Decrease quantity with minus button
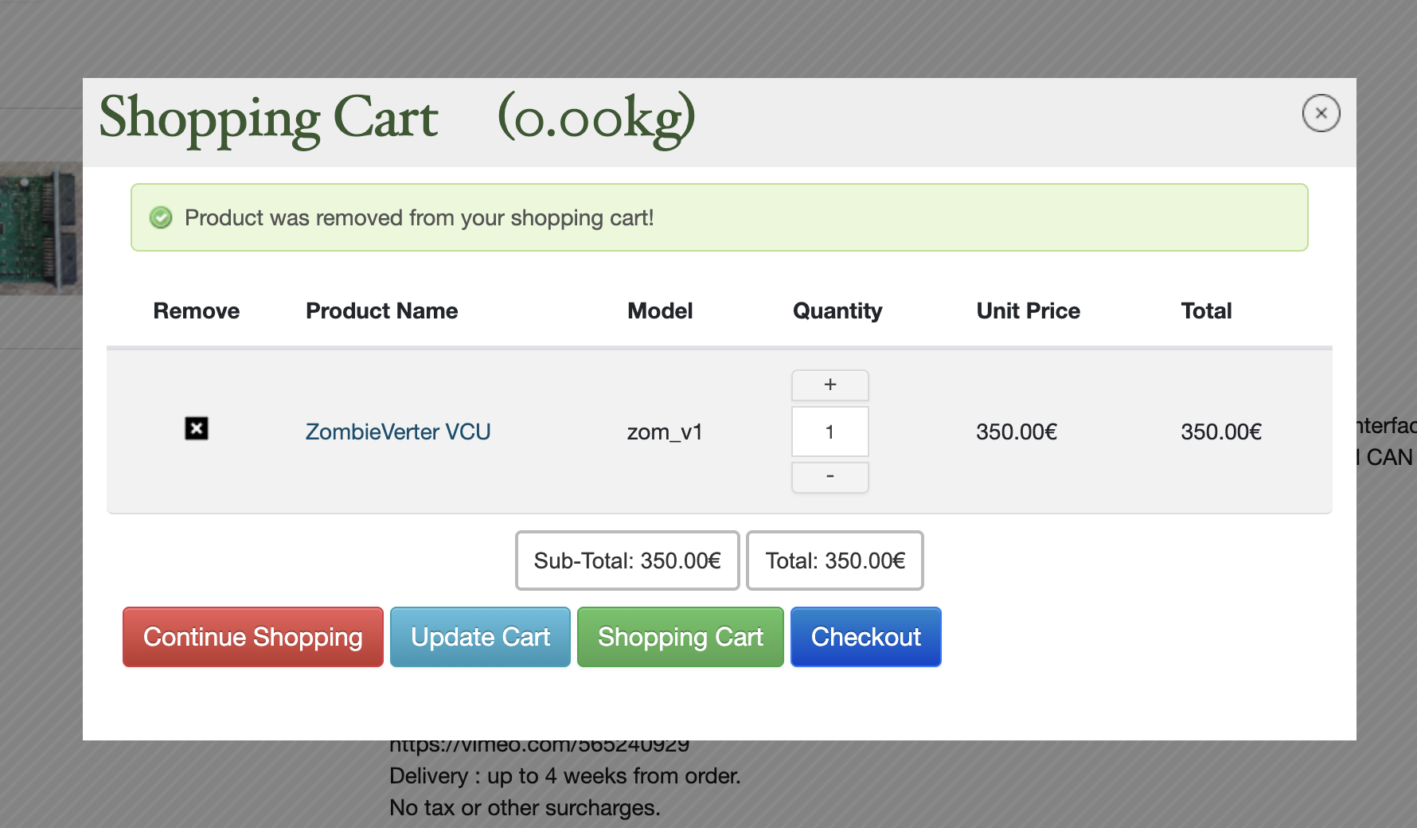This screenshot has width=1417, height=828. (x=830, y=477)
